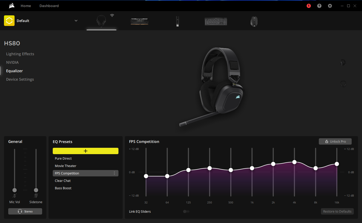Open the Lighting Effects section
Viewport: 362px width, 223px height.
click(x=20, y=54)
